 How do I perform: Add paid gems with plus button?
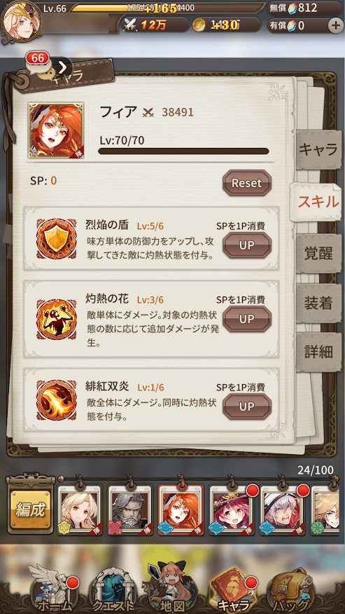tap(335, 26)
